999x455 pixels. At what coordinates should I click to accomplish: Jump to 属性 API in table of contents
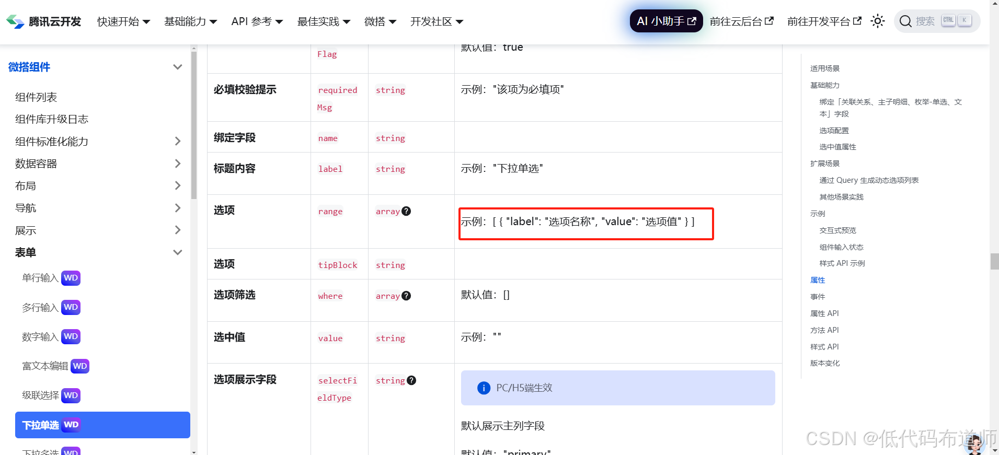click(824, 313)
